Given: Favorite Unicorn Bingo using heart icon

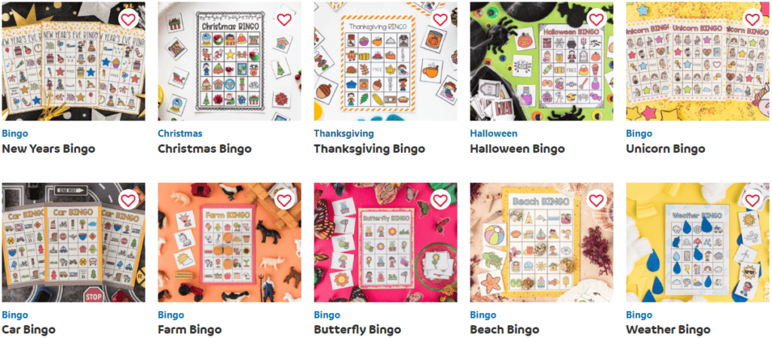Looking at the screenshot, I should [752, 19].
